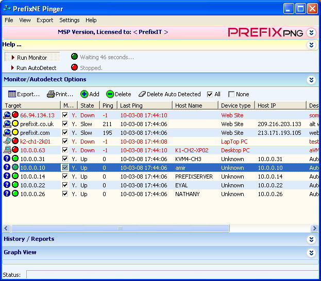Click the Print... printer button
The image size is (321, 281).
[60, 94]
